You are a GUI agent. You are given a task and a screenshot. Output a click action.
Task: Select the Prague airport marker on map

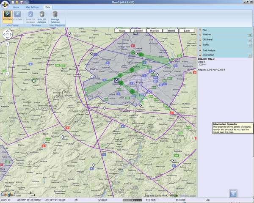117,80
